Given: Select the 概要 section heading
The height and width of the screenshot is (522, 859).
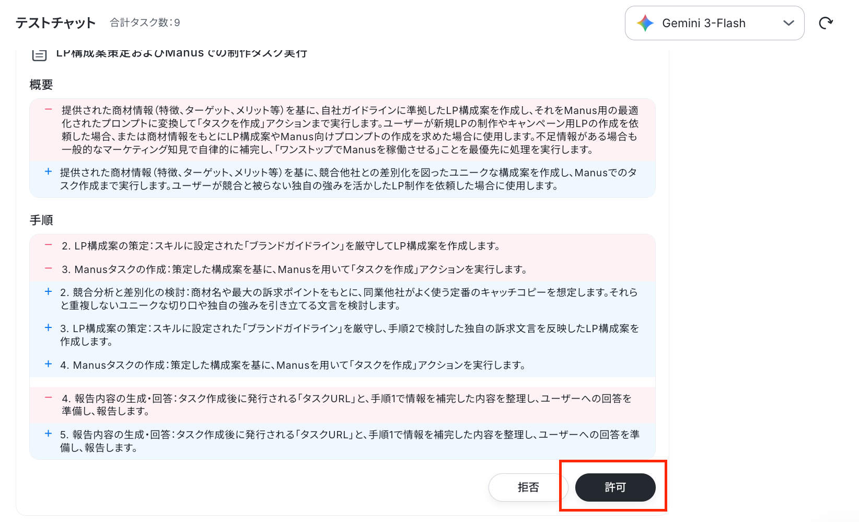Looking at the screenshot, I should 41,85.
